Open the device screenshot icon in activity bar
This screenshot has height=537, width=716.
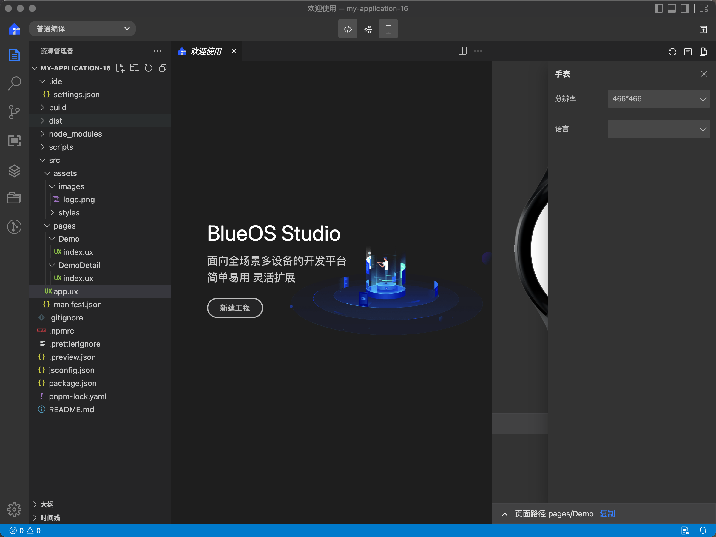[14, 141]
